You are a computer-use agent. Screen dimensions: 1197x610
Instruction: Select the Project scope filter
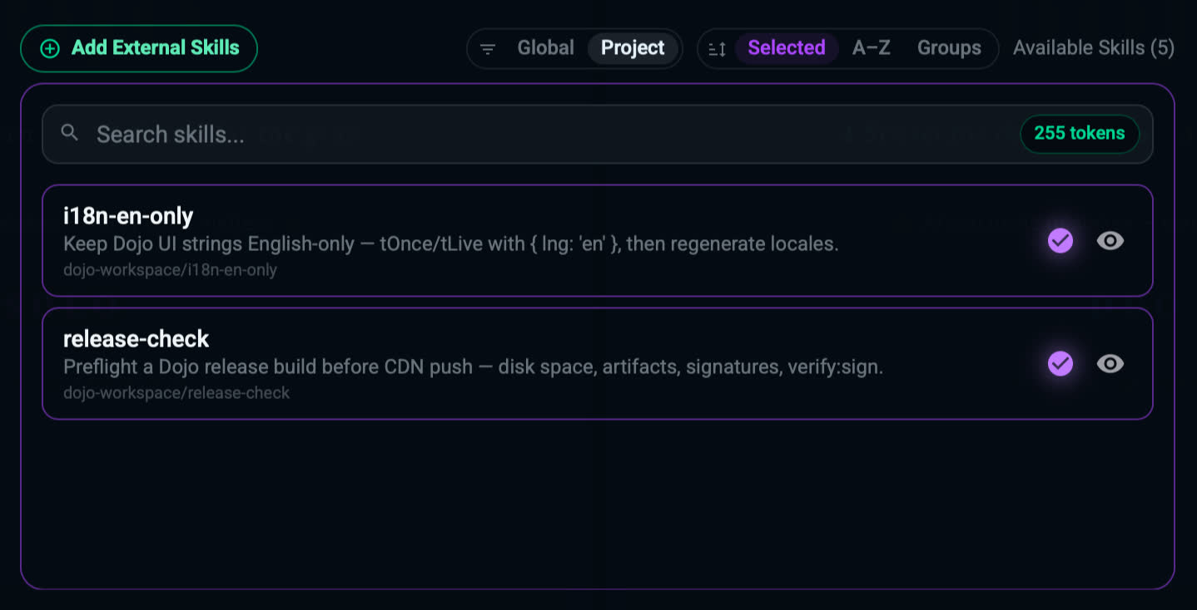click(x=633, y=48)
